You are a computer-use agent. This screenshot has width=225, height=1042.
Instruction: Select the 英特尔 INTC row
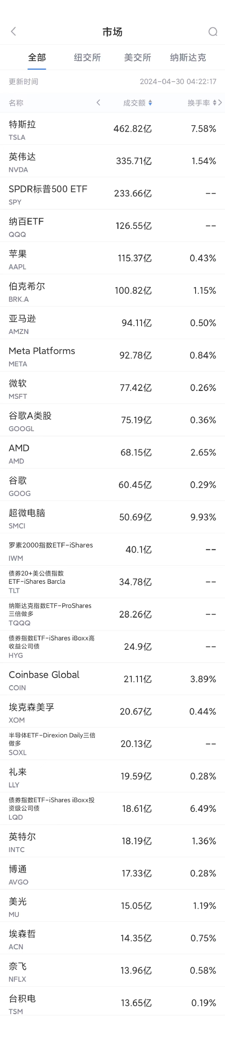tap(112, 841)
